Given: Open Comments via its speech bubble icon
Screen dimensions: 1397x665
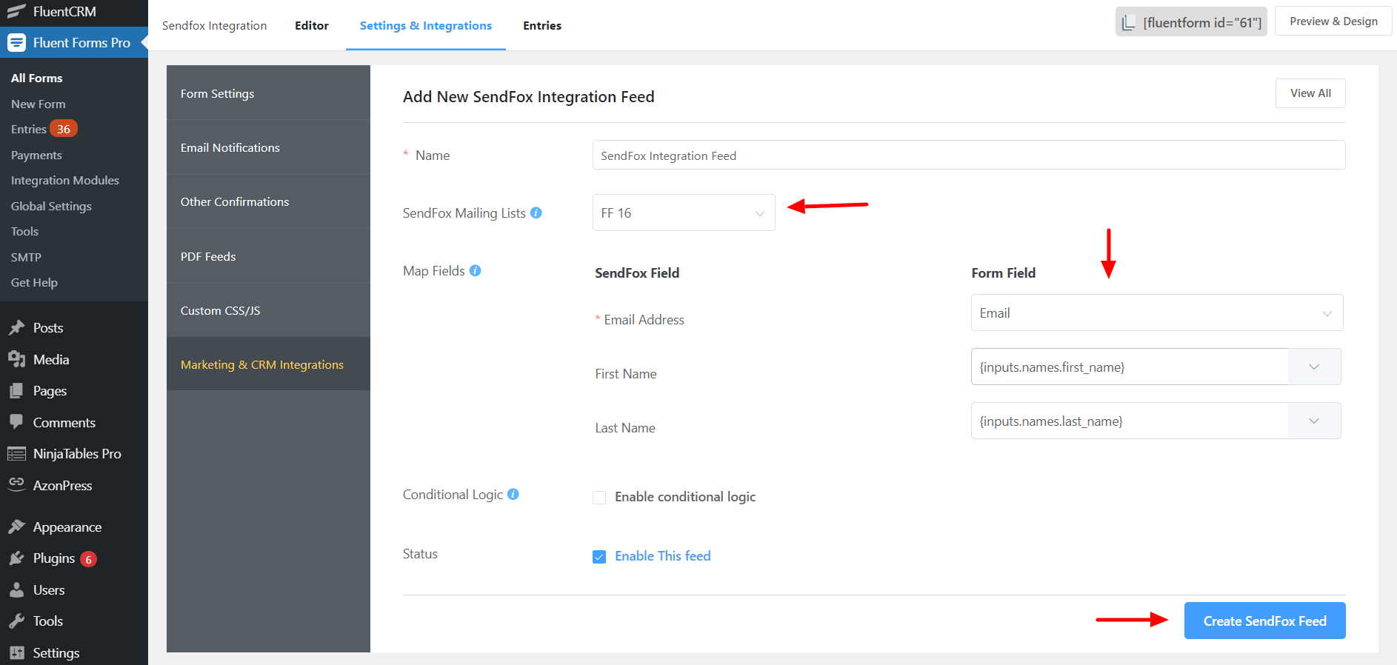Looking at the screenshot, I should pos(18,422).
